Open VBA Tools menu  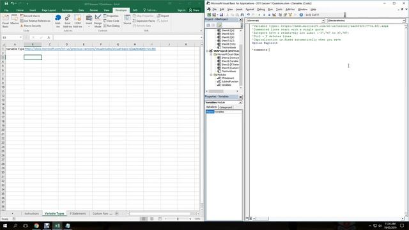[279, 10]
